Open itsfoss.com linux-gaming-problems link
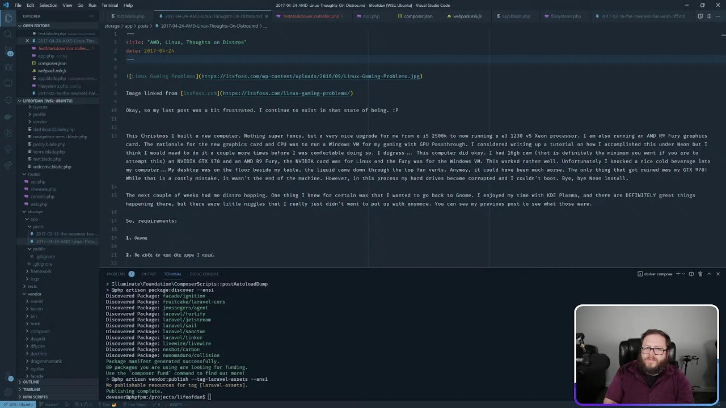 (x=288, y=93)
